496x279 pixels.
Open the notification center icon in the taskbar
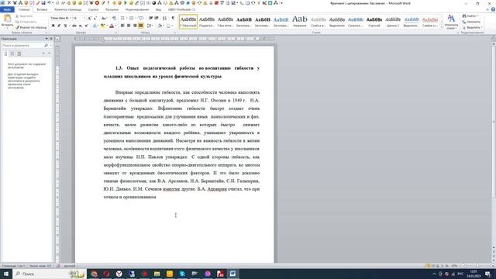tap(487, 274)
